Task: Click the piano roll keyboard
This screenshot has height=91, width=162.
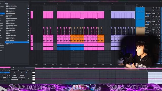Action: click(34, 78)
